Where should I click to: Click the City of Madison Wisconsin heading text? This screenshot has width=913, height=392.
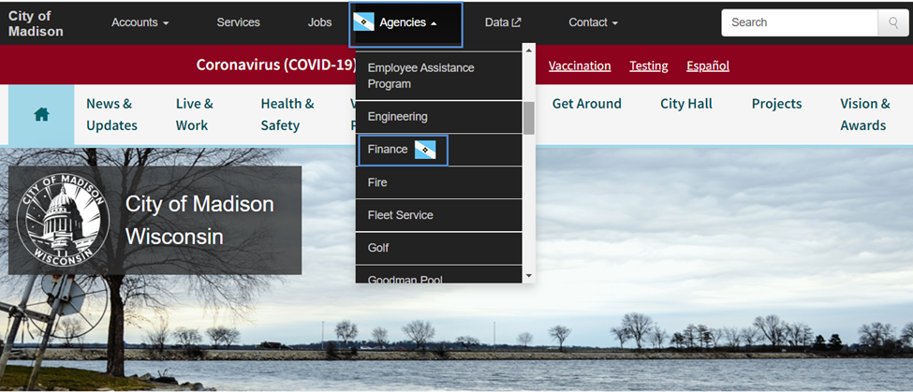pos(199,221)
